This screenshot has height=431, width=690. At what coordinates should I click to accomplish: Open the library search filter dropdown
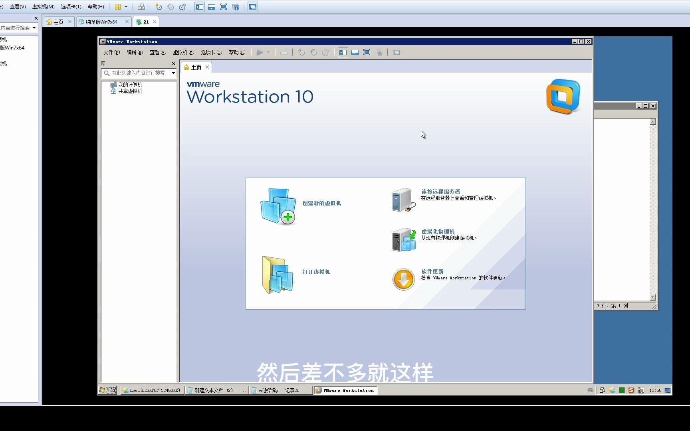click(173, 73)
